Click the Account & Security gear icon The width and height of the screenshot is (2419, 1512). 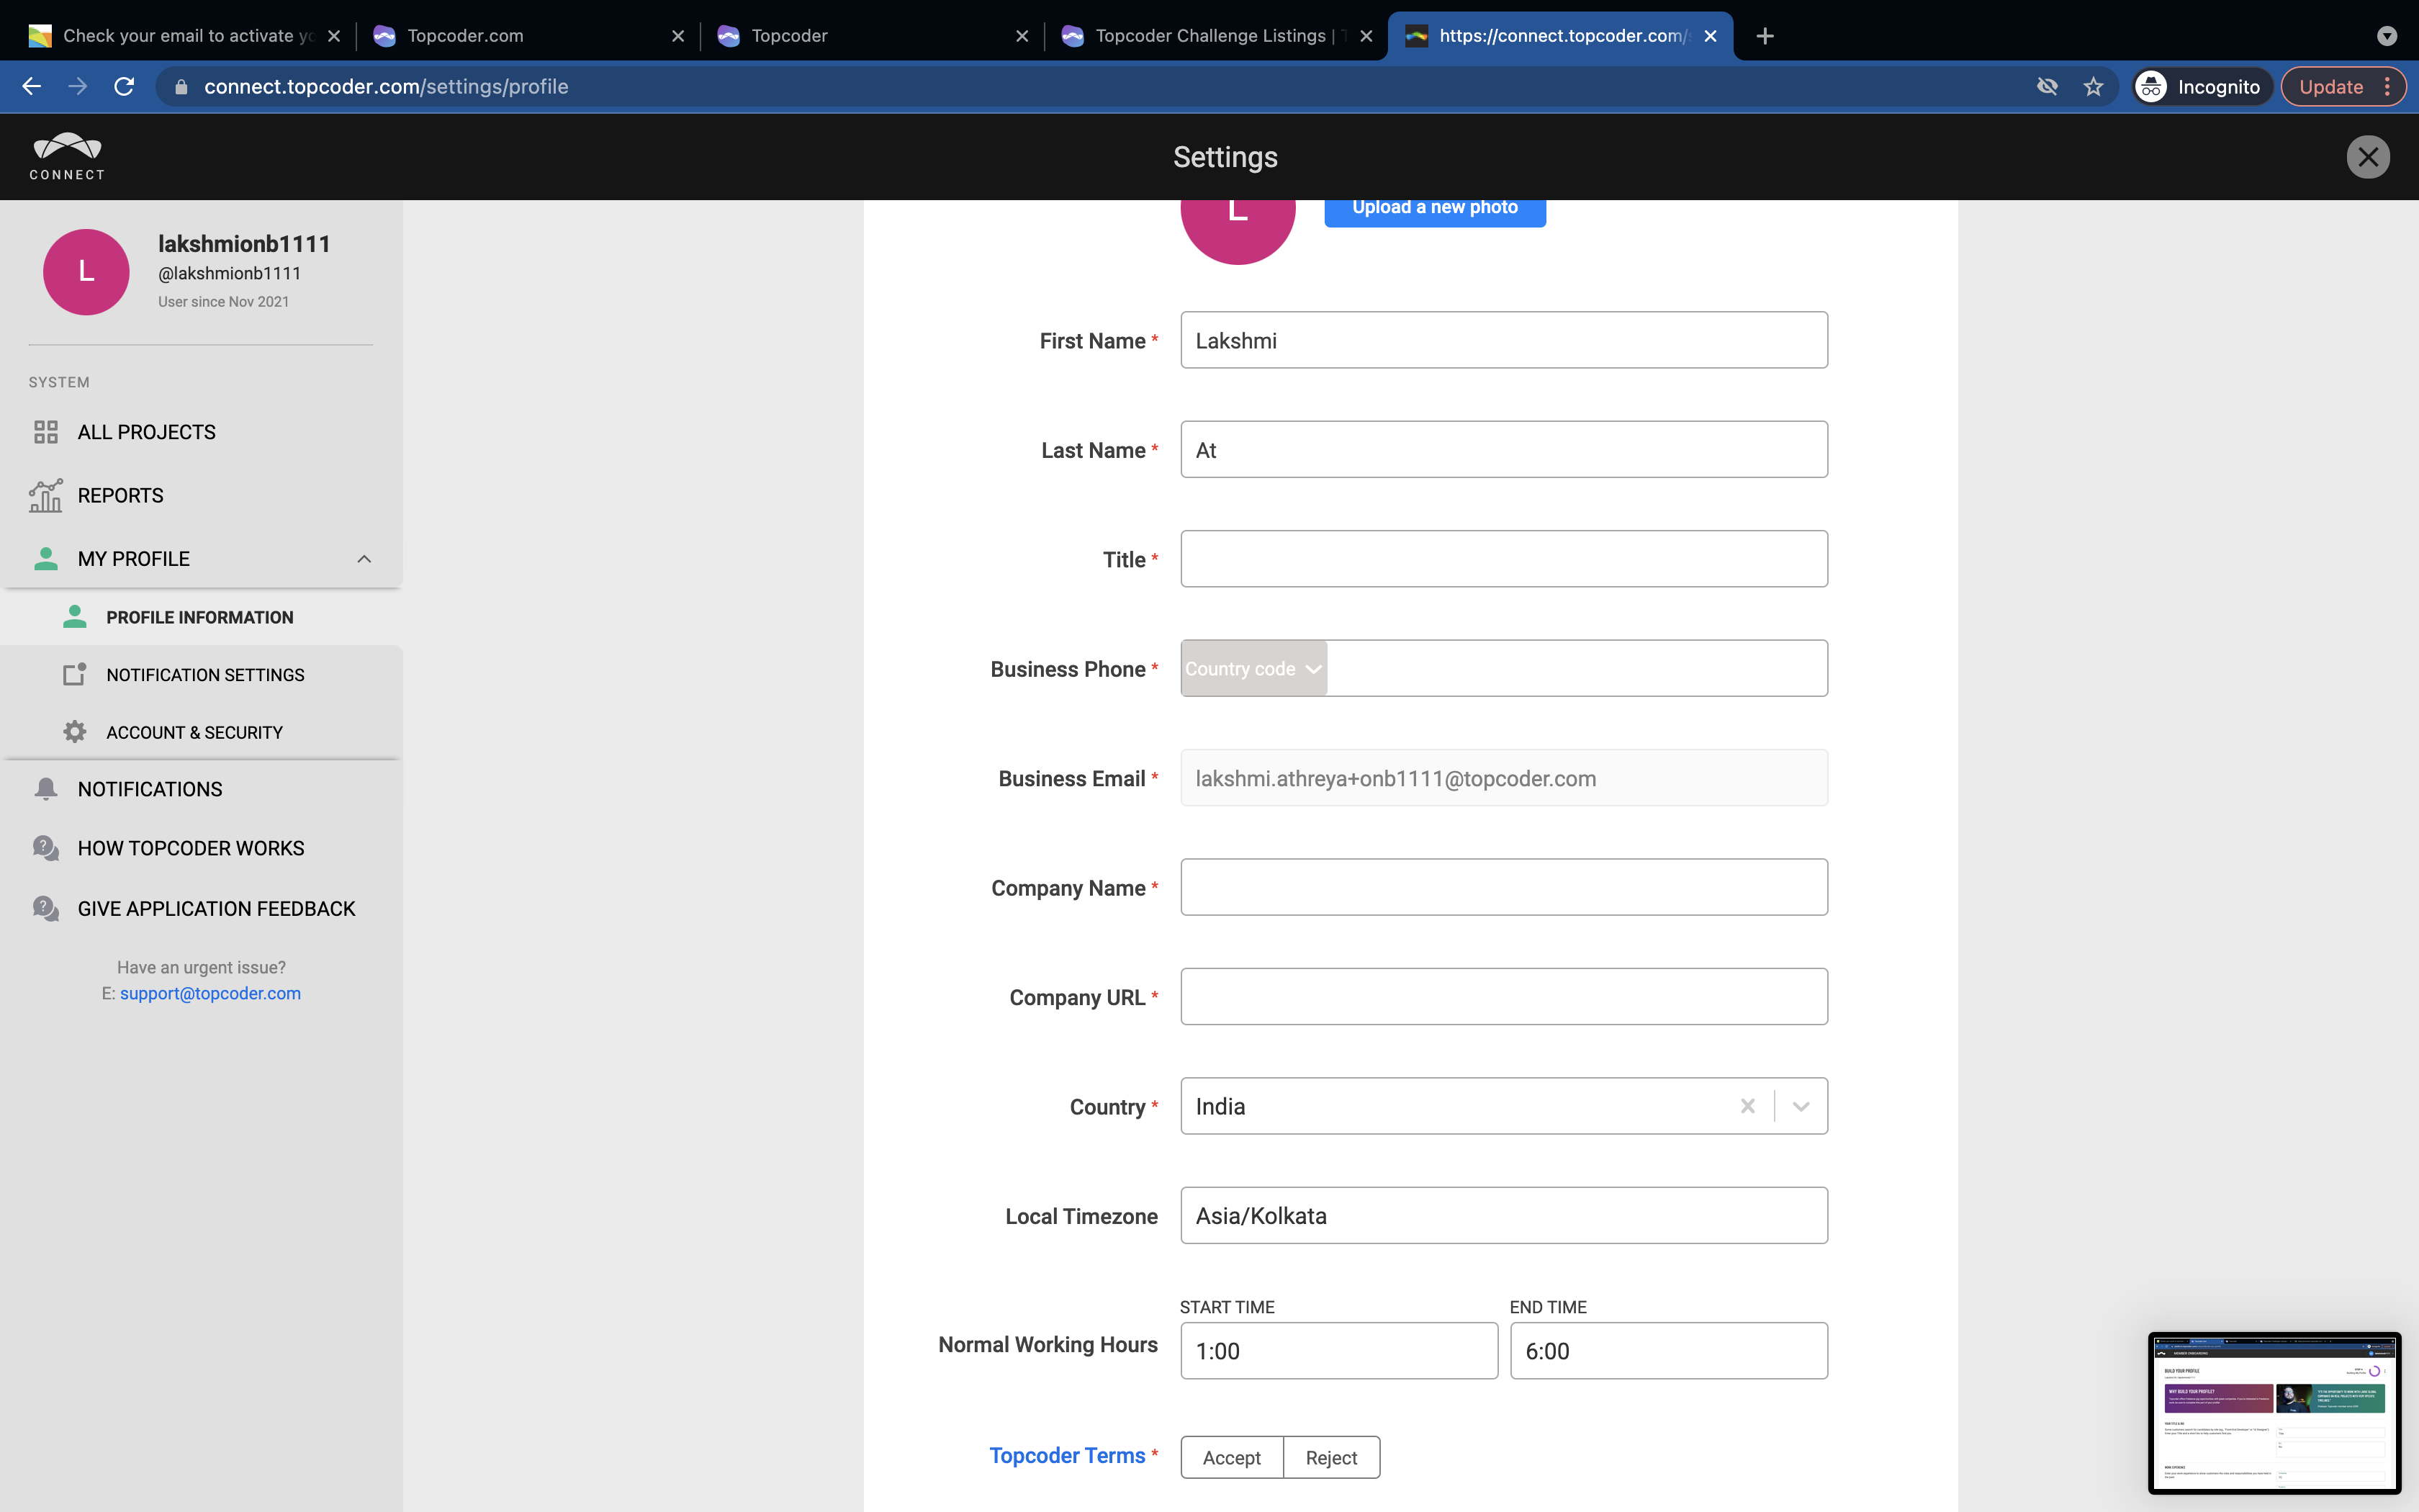click(x=75, y=732)
